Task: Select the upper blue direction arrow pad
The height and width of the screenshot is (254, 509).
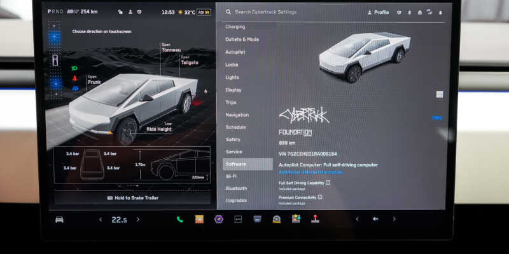Action: 55,37
